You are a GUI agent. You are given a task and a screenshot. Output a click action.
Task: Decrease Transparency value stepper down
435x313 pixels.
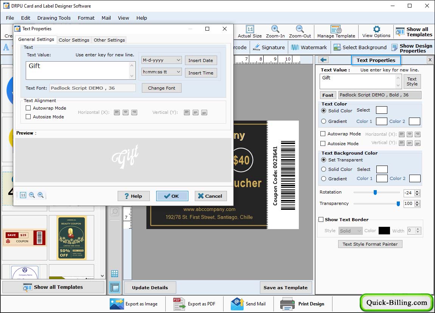tap(417, 205)
